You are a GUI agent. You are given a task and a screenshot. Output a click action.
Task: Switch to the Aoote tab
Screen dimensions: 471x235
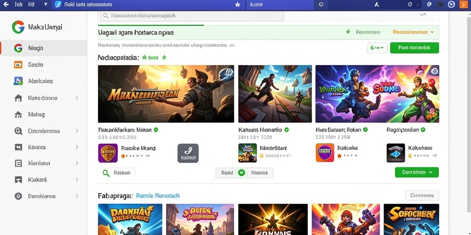coord(280,5)
